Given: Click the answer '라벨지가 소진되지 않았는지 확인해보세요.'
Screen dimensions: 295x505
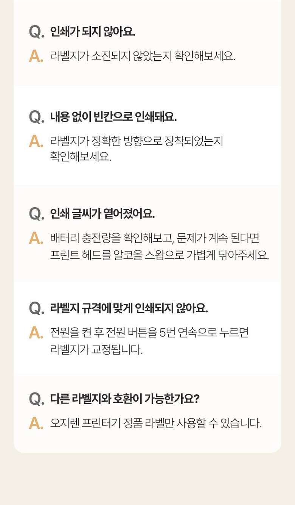Looking at the screenshot, I should 143,56.
